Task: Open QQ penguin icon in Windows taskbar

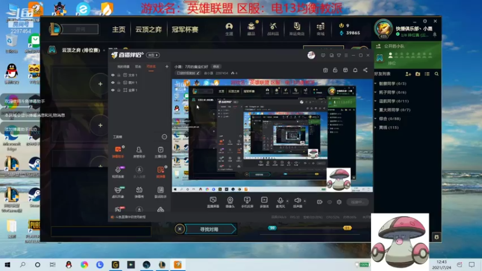Action: 69,264
